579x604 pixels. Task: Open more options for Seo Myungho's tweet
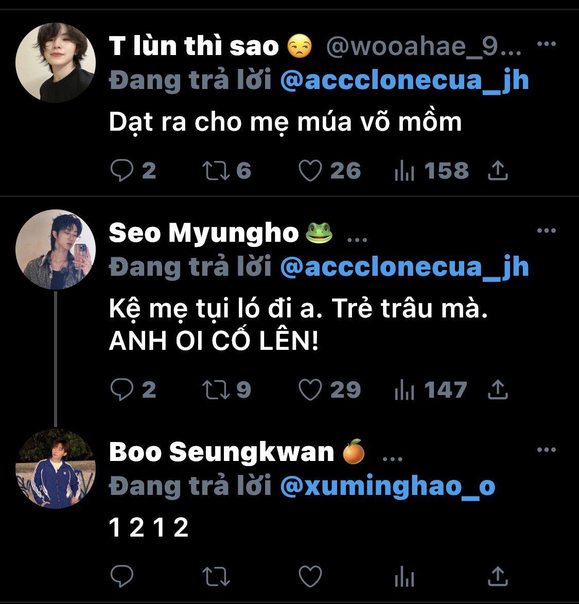pos(546,231)
